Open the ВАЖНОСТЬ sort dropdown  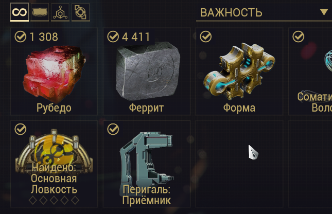pos(264,13)
